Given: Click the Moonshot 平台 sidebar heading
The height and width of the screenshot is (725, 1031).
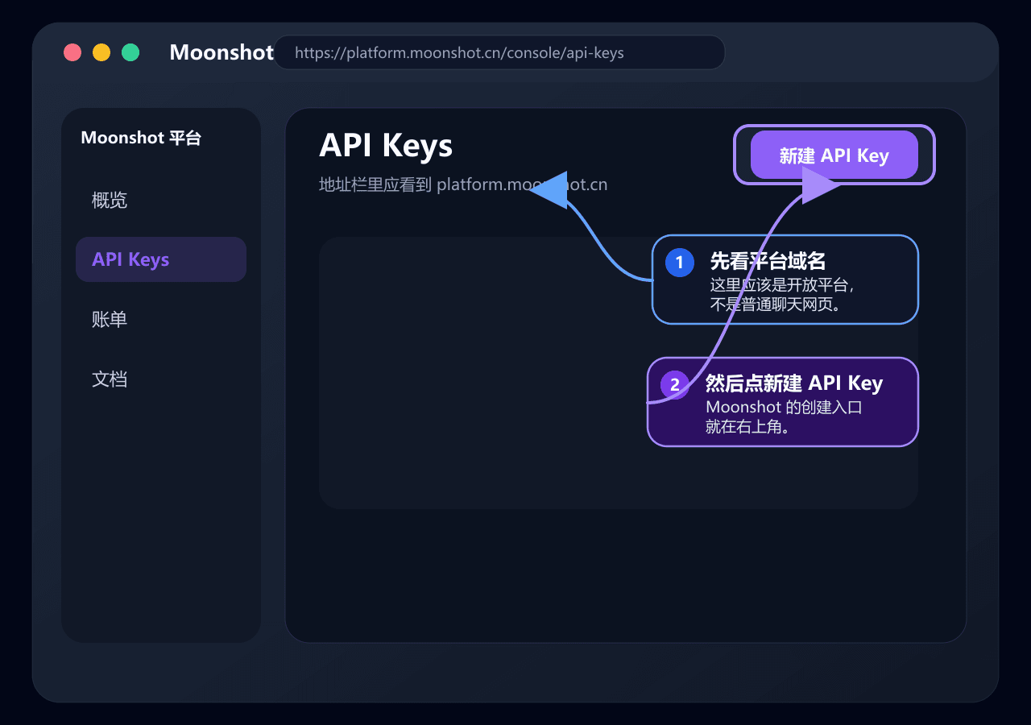Looking at the screenshot, I should [x=141, y=138].
